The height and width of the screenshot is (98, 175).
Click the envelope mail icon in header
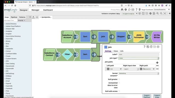click(133, 10)
